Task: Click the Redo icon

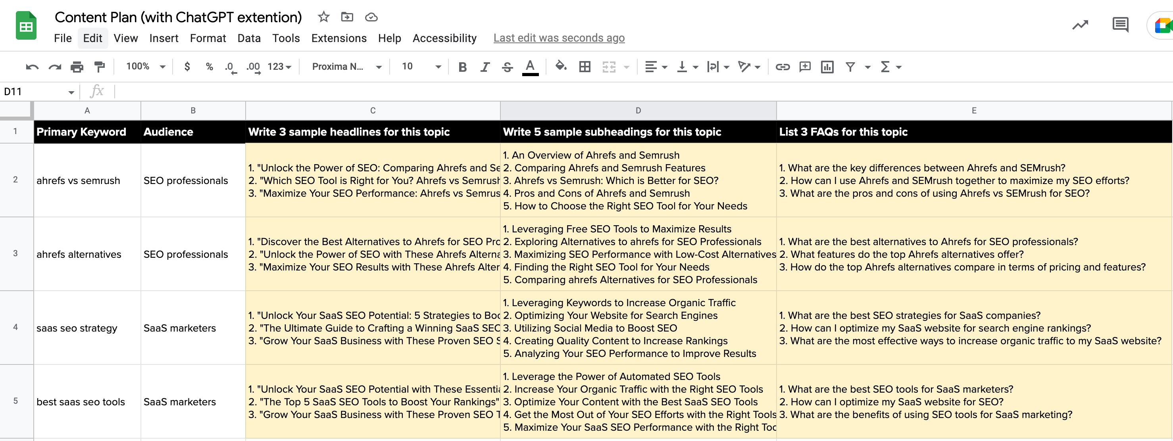Action: tap(55, 67)
